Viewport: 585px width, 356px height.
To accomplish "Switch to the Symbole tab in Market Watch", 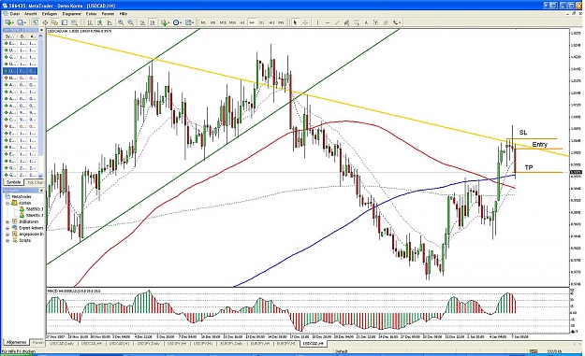I will (13, 182).
